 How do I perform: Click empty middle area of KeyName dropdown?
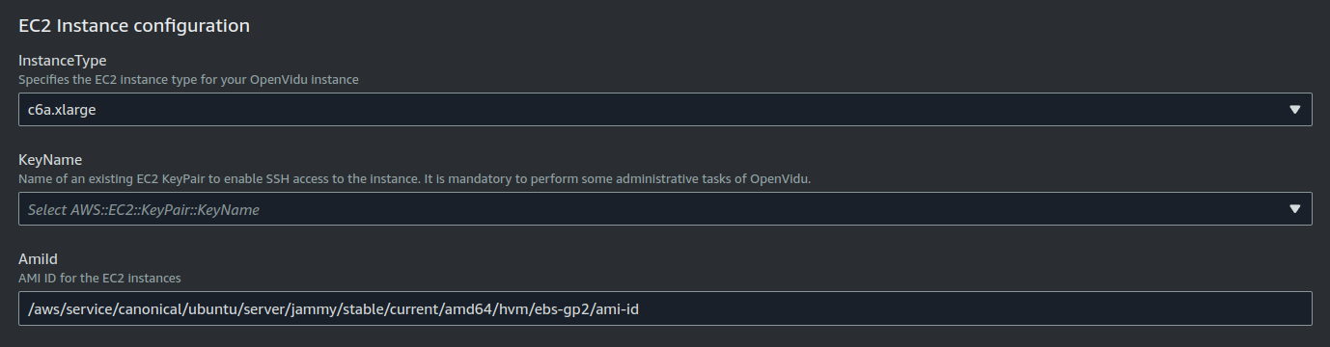pos(772,209)
